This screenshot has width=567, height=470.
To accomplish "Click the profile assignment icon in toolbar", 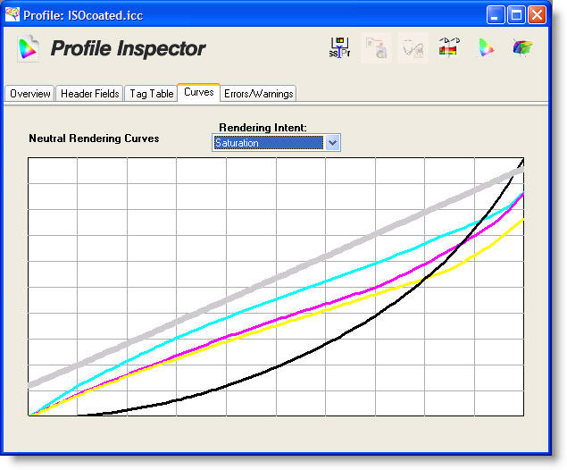I will 339,48.
